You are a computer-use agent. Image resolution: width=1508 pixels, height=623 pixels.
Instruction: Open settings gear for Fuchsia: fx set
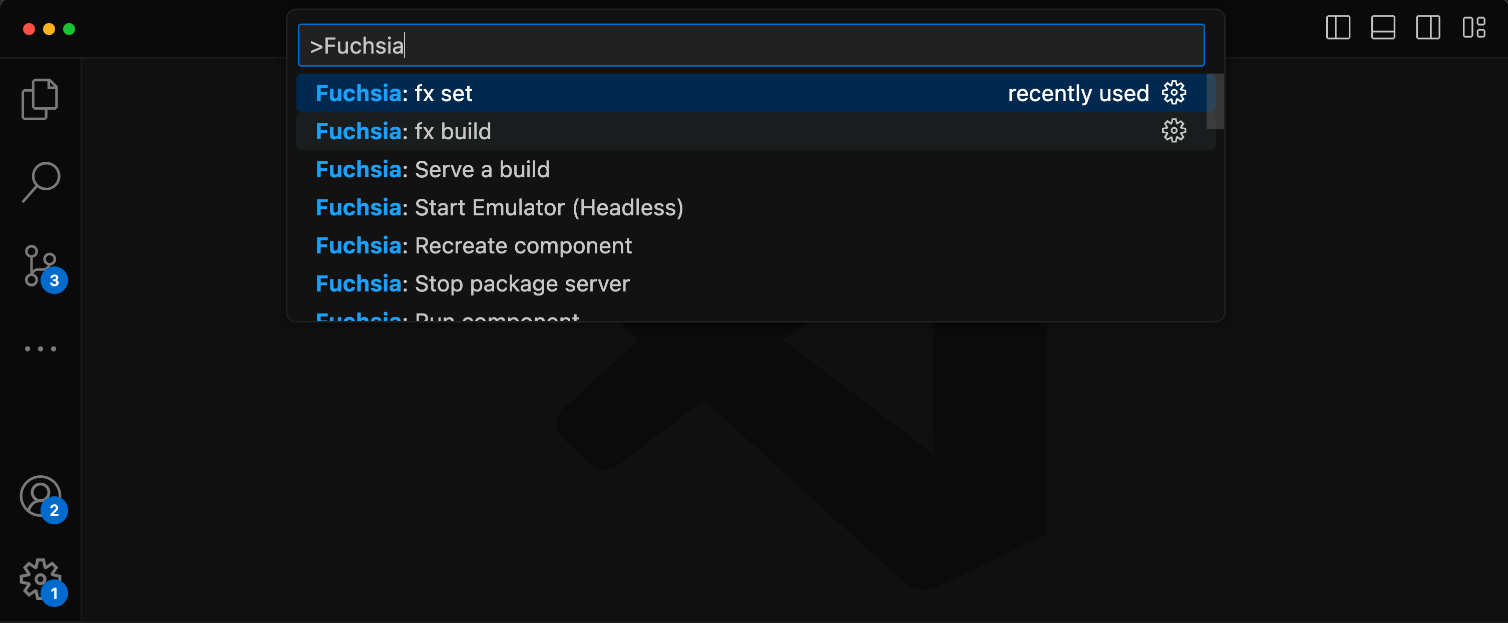(1175, 93)
